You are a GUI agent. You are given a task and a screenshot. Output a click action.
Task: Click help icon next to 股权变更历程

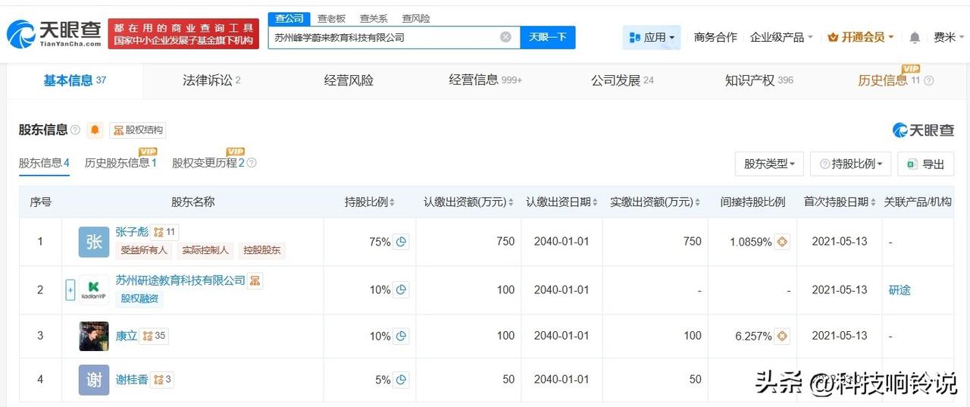(252, 163)
